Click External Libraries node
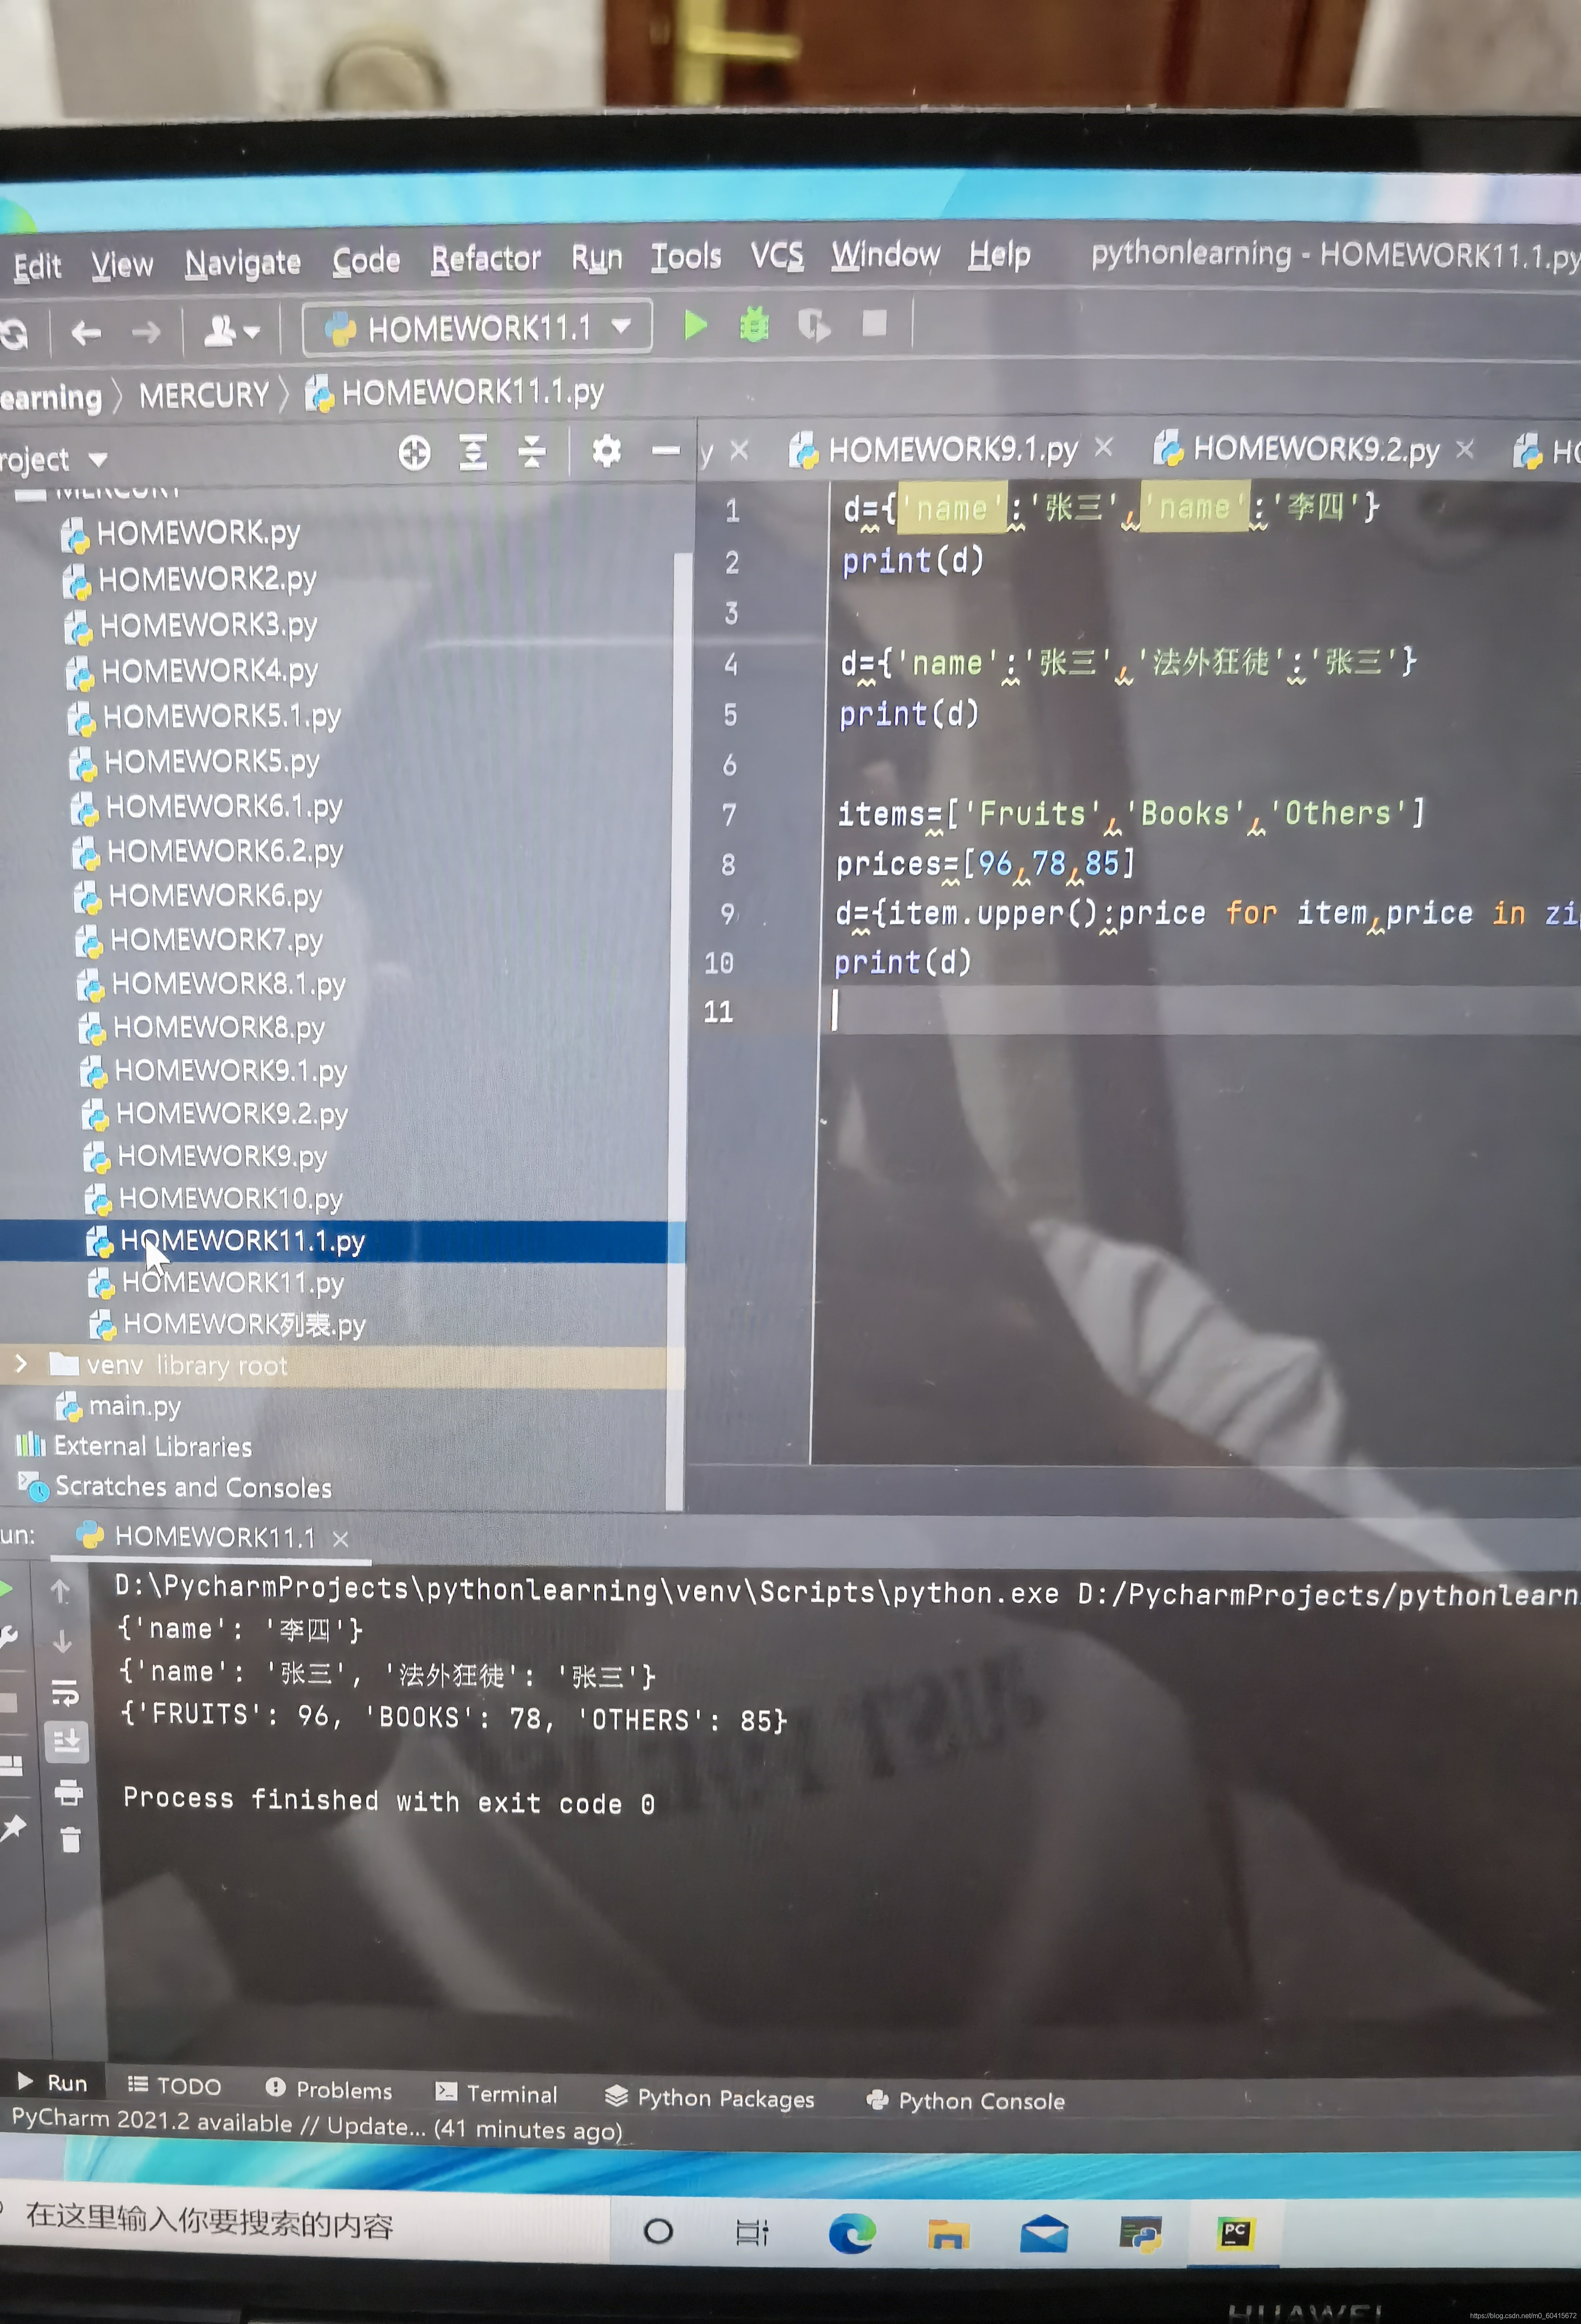 point(134,1446)
